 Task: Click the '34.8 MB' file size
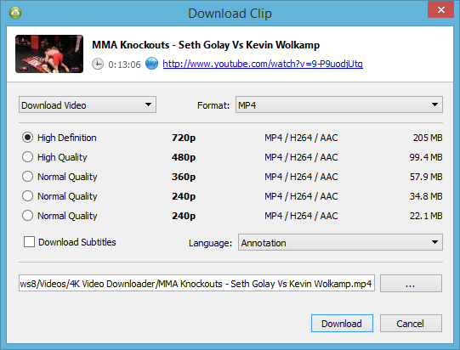426,196
